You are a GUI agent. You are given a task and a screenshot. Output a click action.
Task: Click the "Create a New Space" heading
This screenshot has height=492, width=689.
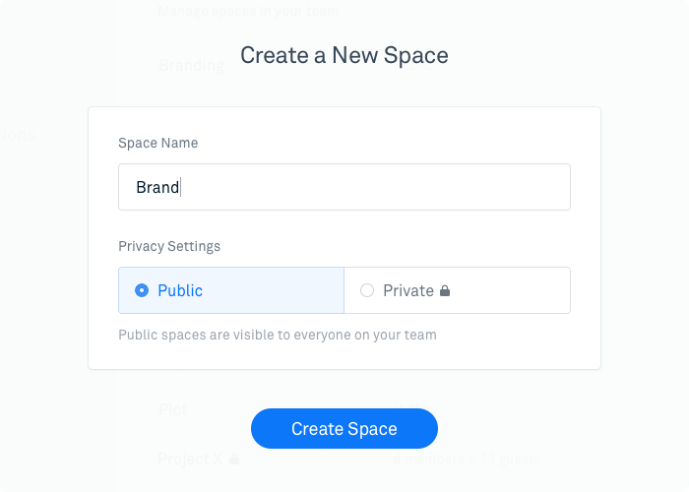[x=344, y=55]
